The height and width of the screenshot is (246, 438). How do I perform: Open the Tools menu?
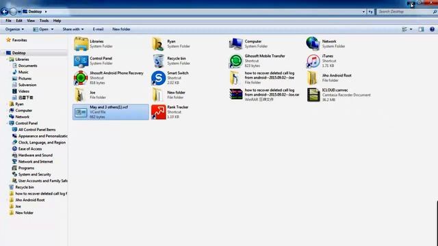[44, 20]
